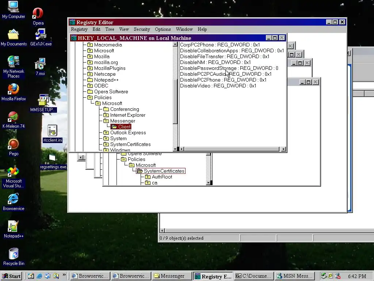374x281 pixels.
Task: Open the Tree menu
Action: pos(110,29)
